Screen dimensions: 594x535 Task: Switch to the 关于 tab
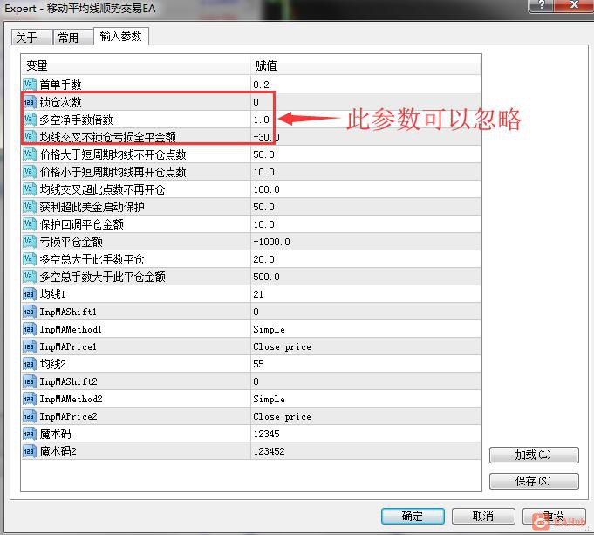click(x=31, y=38)
